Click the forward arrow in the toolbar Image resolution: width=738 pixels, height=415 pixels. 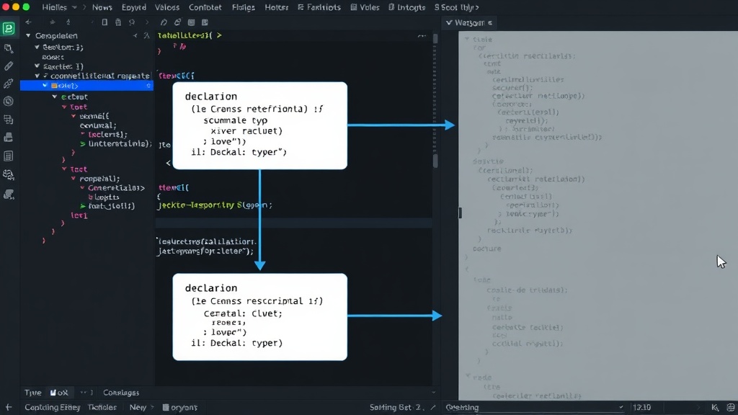(x=52, y=22)
